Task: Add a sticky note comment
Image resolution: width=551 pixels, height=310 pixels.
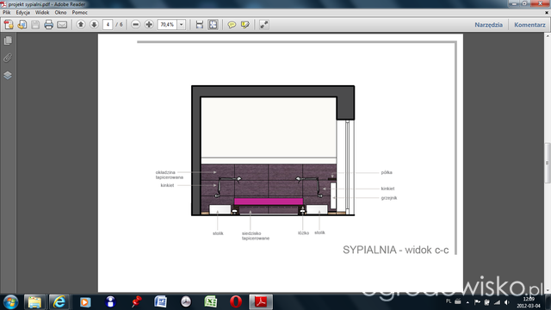Action: click(x=232, y=25)
